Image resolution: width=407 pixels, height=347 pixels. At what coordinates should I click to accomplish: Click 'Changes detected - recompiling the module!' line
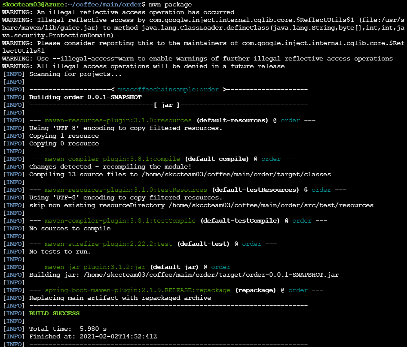click(110, 167)
